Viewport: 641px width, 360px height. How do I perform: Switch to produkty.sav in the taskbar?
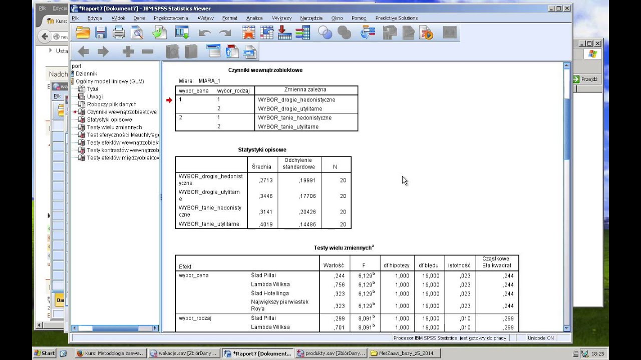click(x=331, y=353)
